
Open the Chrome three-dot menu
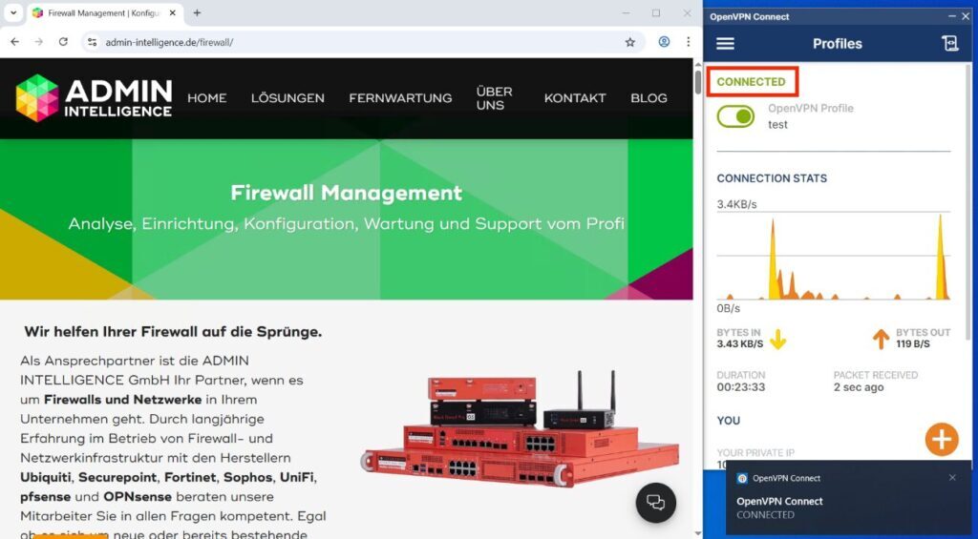coord(688,42)
